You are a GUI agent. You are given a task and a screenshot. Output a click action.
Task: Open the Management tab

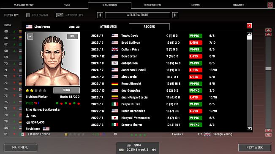point(24,5)
